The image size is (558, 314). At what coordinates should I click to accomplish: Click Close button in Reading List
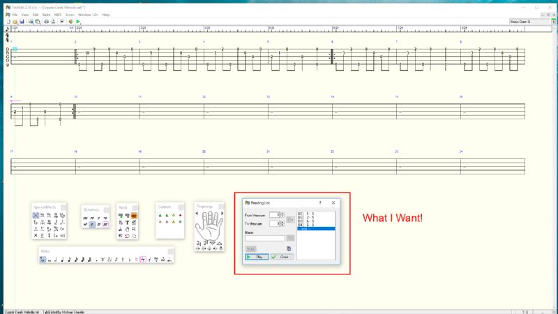[x=282, y=257]
